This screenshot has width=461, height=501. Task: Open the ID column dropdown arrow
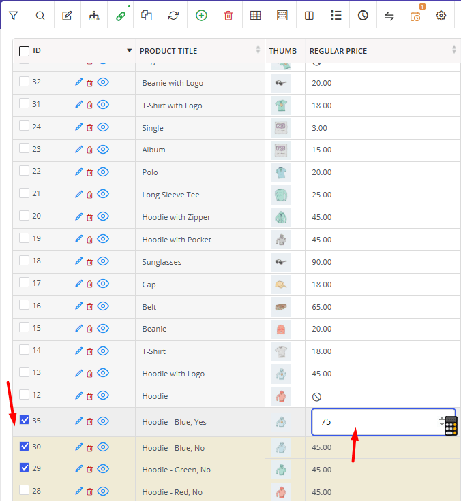pos(130,50)
